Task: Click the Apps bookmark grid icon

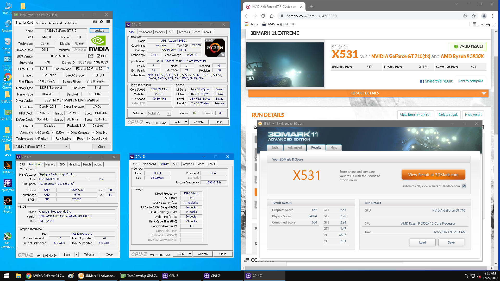Action: (x=247, y=24)
